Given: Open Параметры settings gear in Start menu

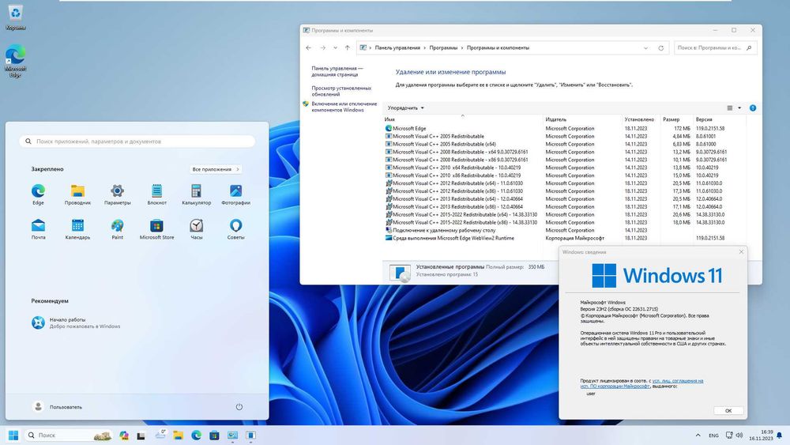Looking at the screenshot, I should pos(118,194).
